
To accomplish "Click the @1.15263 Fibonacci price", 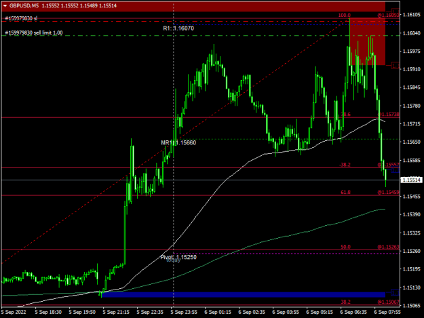I will [x=388, y=247].
